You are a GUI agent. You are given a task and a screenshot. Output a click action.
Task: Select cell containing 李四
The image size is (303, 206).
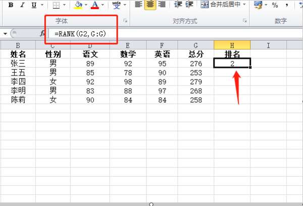pyautogui.click(x=18, y=81)
